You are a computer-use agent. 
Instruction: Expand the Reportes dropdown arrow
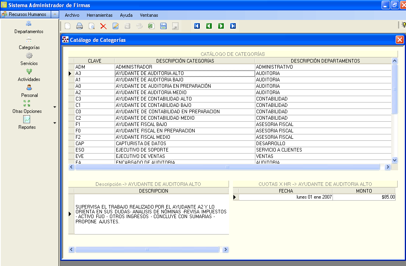click(x=55, y=123)
